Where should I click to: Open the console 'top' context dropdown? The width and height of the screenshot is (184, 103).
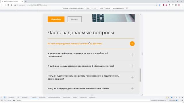click(x=9, y=100)
